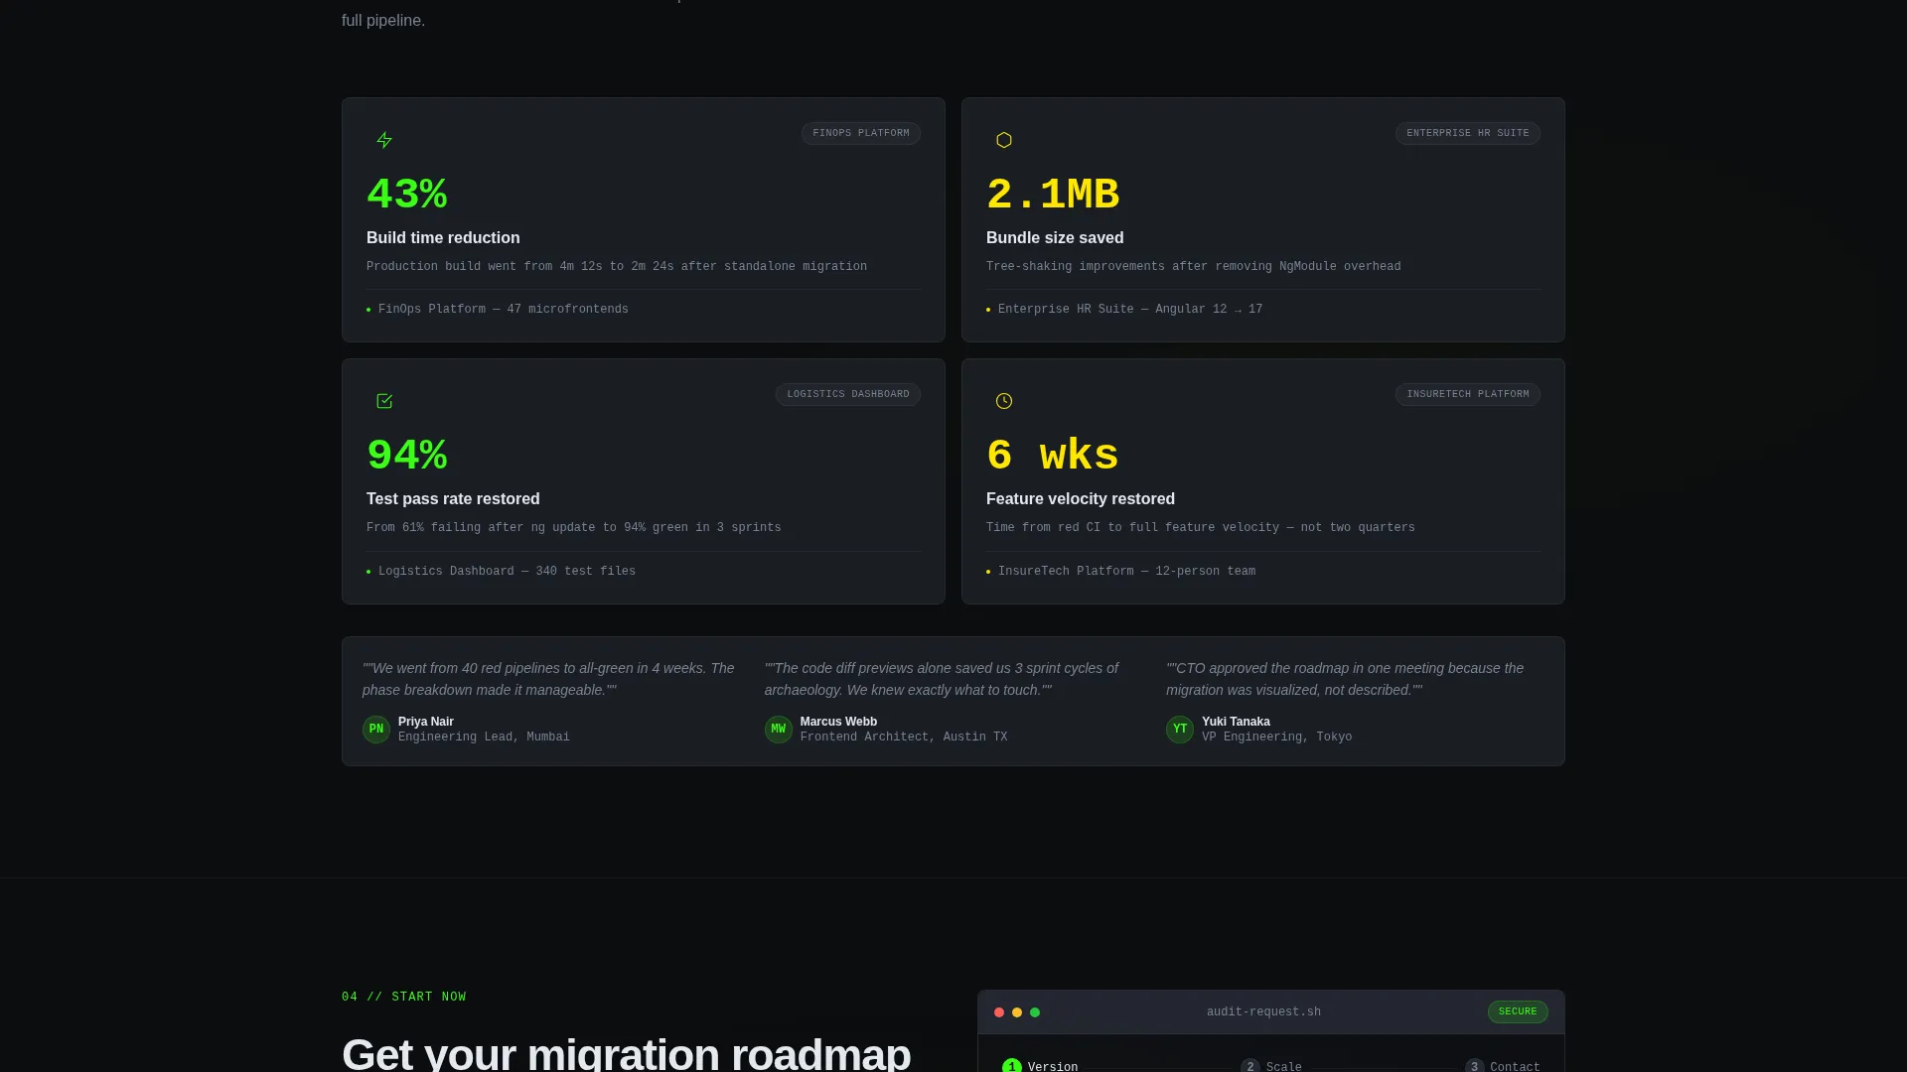This screenshot has width=1907, height=1072.
Task: Select Priya Nair's PN avatar
Action: 376,730
